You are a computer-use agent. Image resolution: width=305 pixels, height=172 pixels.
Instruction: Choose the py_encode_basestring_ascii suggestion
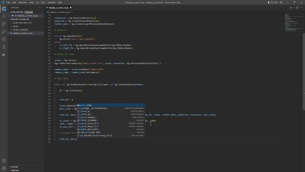[111, 136]
